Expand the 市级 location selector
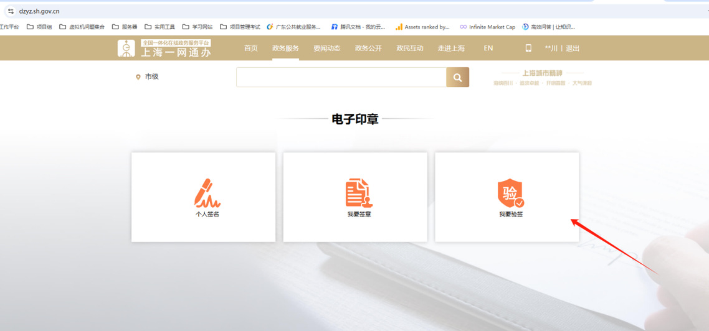 pyautogui.click(x=147, y=77)
